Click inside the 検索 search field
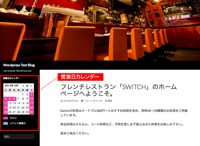Viewport: 200px width, 146px height. coord(19,137)
